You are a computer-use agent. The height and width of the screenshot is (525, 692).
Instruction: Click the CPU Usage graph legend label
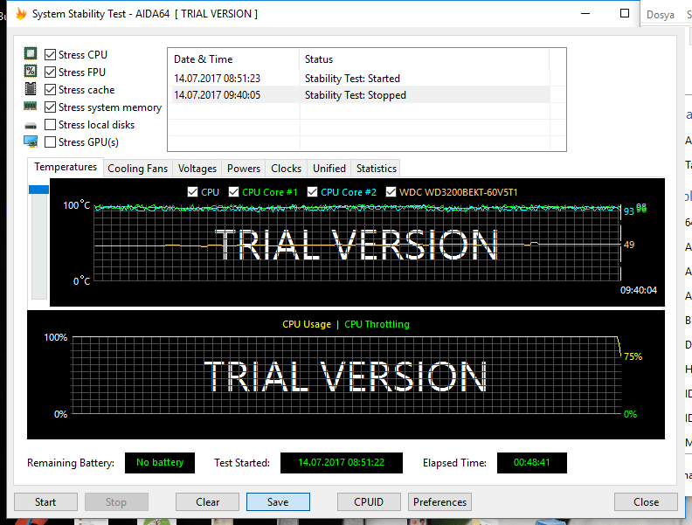[307, 324]
